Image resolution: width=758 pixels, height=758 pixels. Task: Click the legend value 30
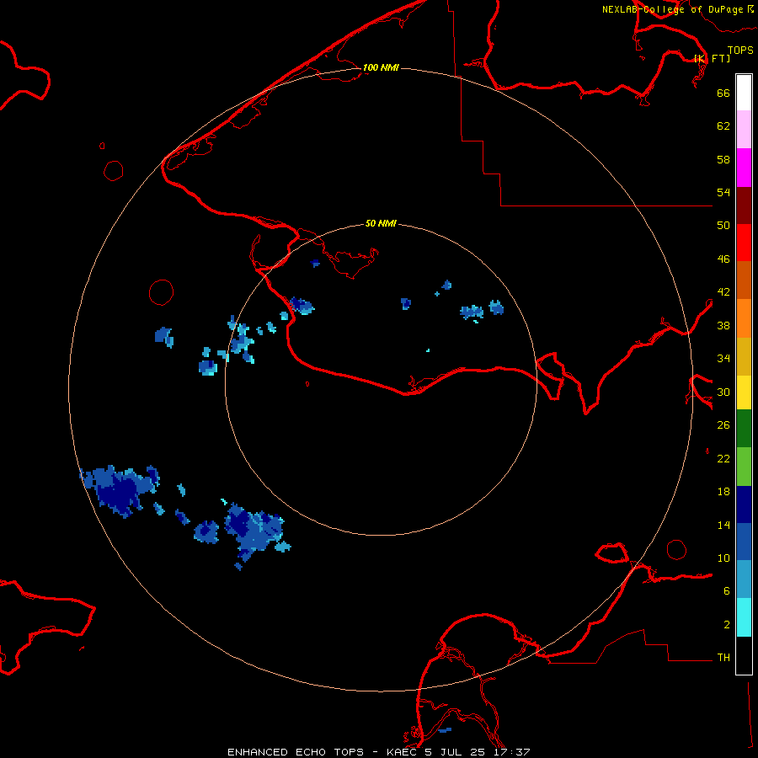click(723, 392)
